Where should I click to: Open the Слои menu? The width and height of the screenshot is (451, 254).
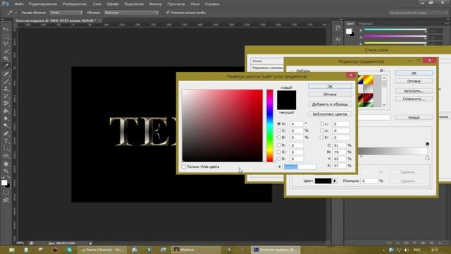click(97, 4)
